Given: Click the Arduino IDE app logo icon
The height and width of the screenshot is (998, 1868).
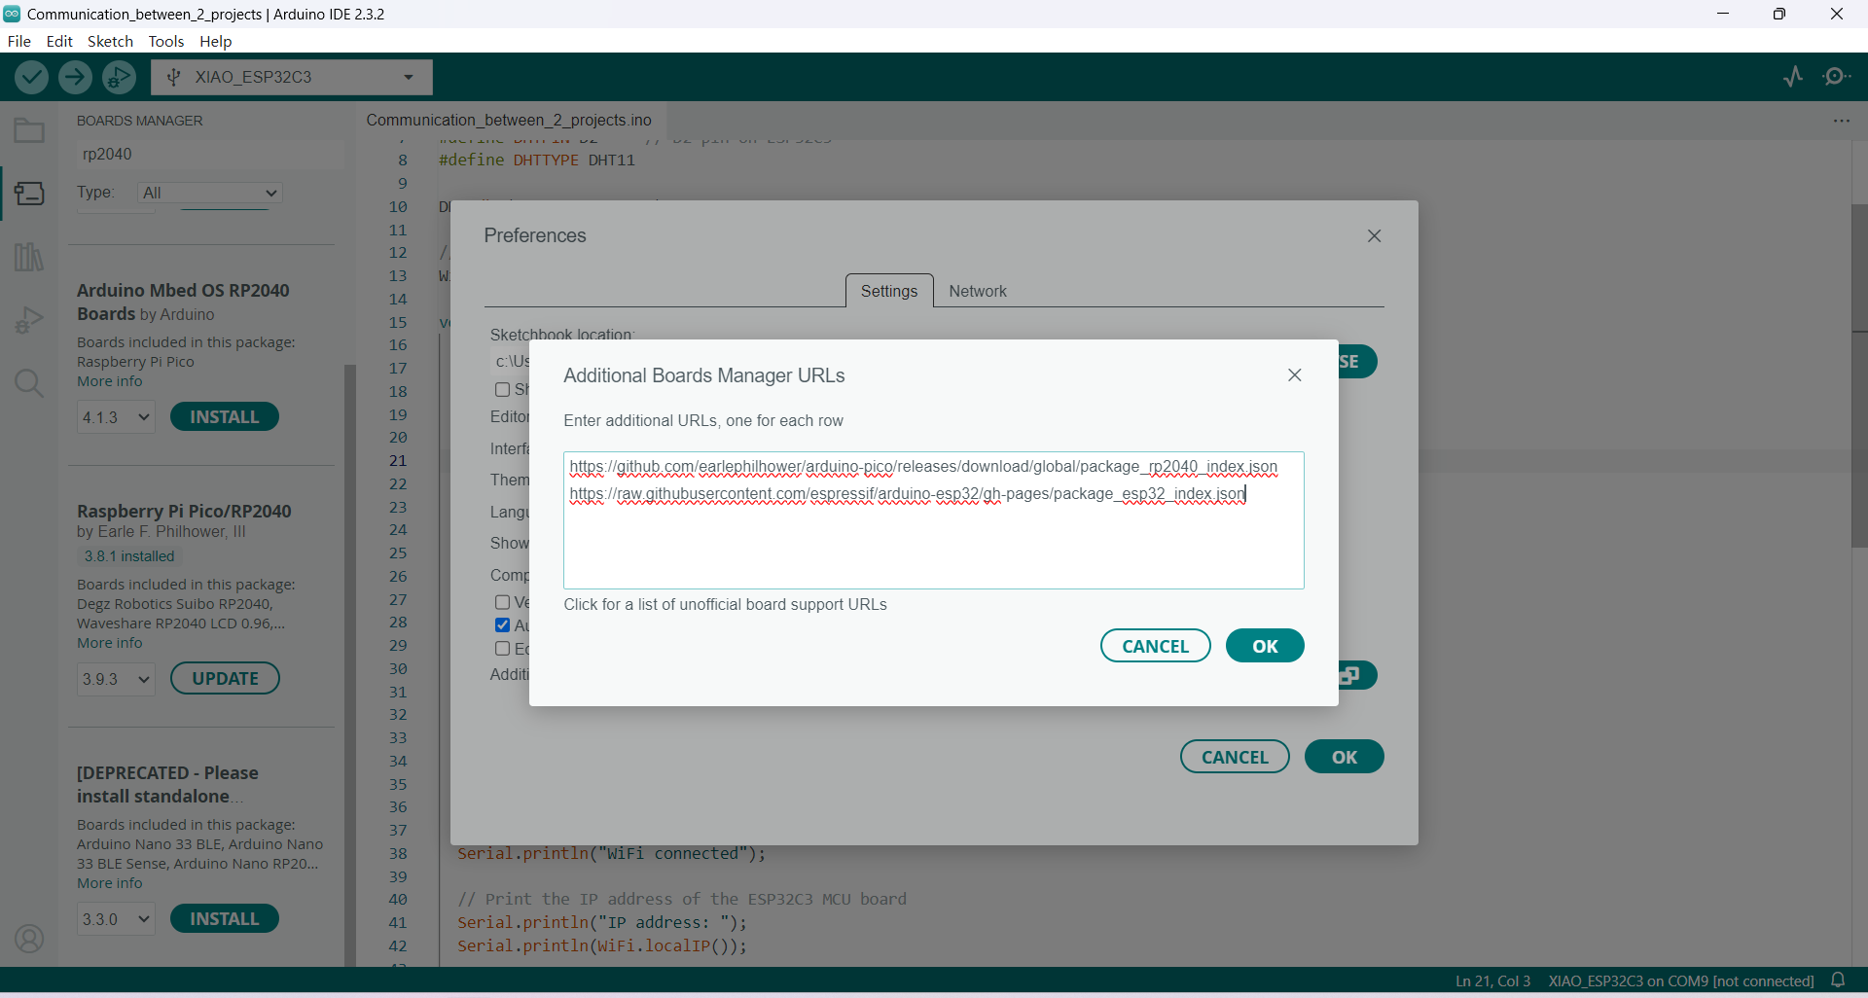Looking at the screenshot, I should (12, 14).
